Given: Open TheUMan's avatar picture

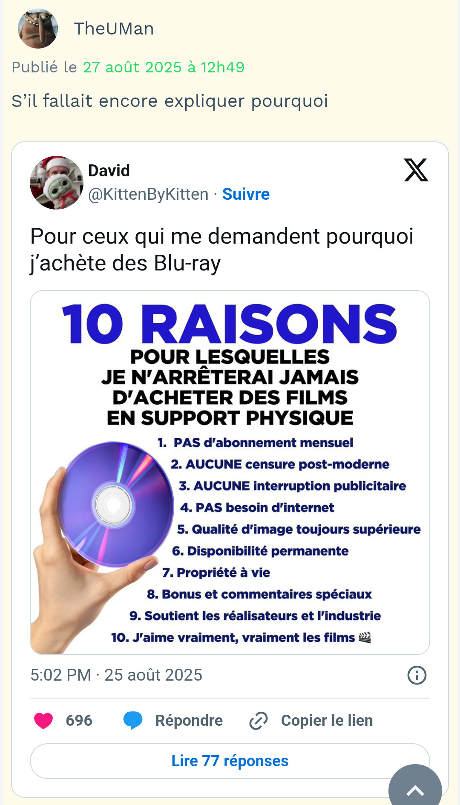Looking at the screenshot, I should coord(38,29).
